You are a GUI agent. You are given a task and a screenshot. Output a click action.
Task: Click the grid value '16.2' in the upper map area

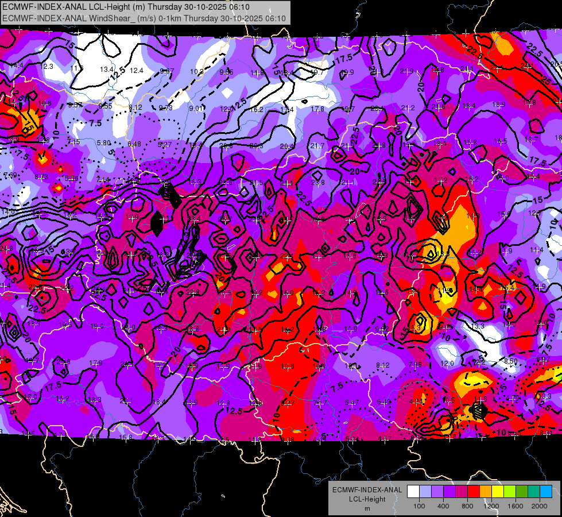click(256, 109)
